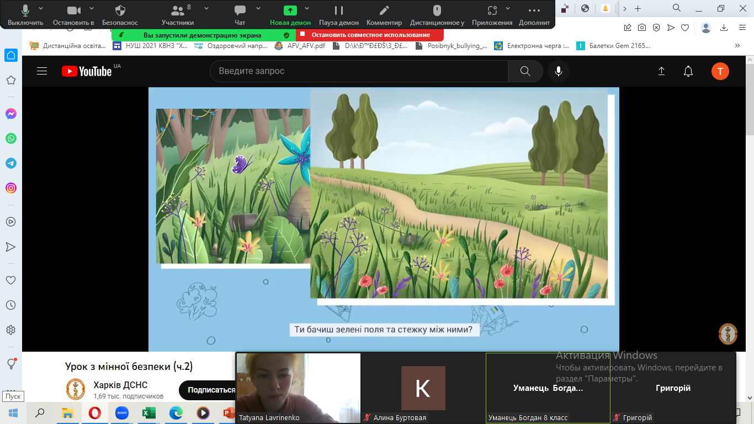Viewport: 754px width, 424px height.
Task: Open the Оздоровчий напр bookmark
Action: (x=232, y=46)
